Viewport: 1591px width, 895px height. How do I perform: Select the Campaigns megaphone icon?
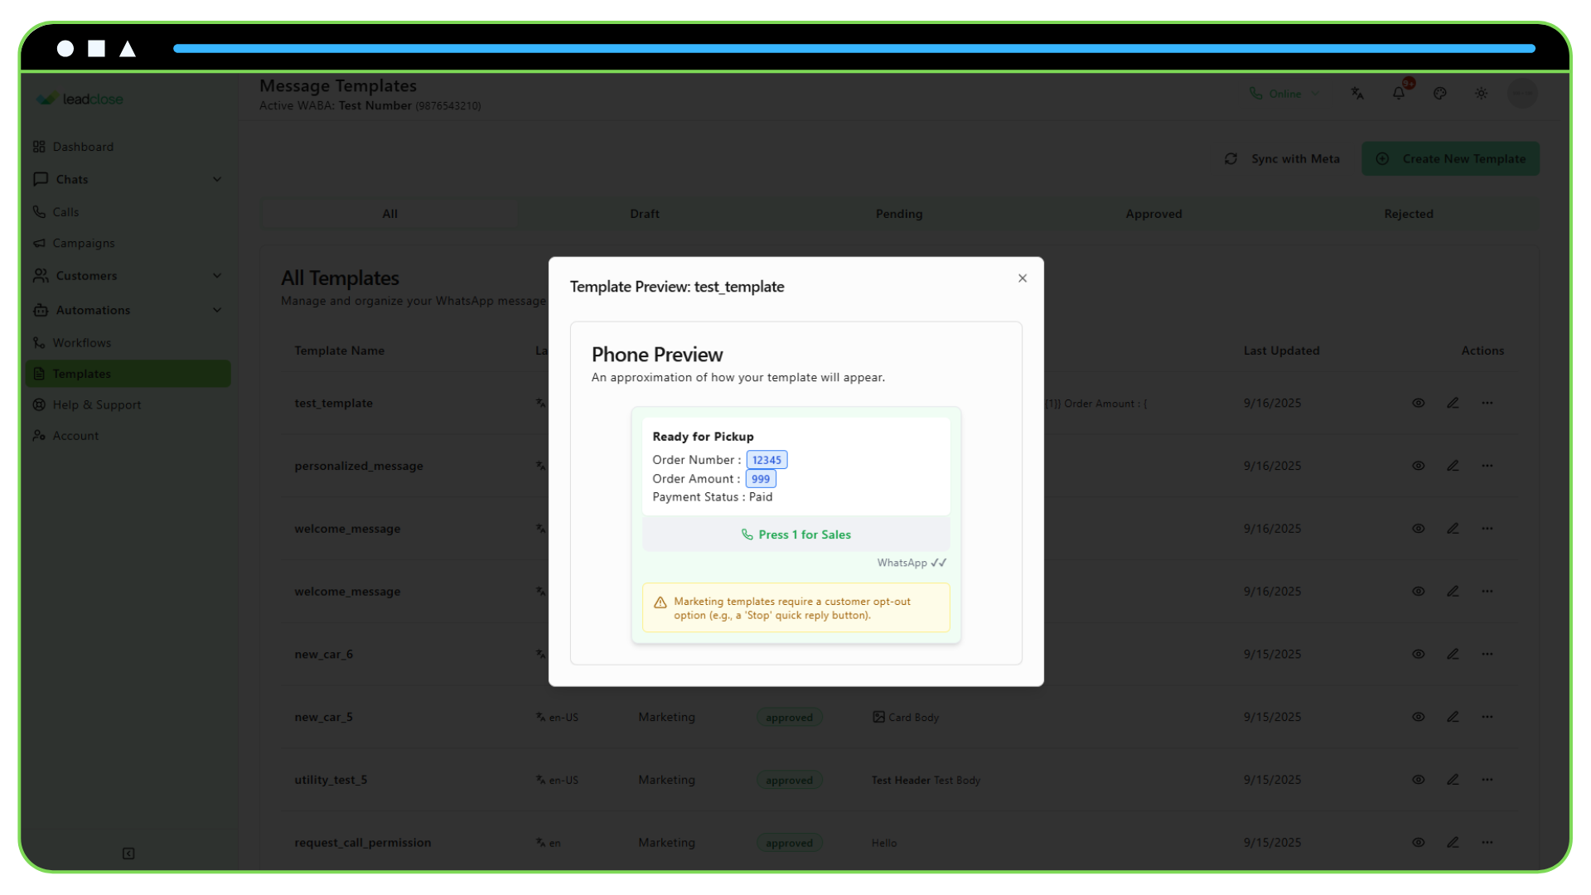click(x=41, y=243)
